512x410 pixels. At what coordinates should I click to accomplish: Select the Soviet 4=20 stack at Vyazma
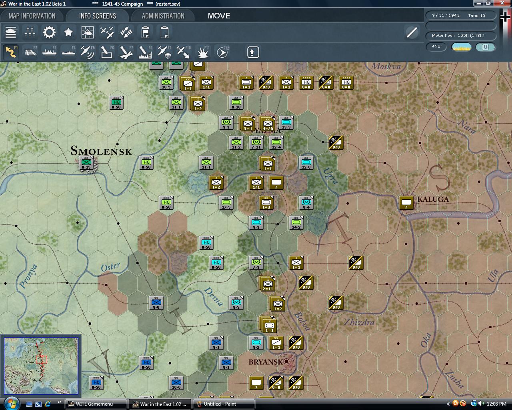click(267, 124)
